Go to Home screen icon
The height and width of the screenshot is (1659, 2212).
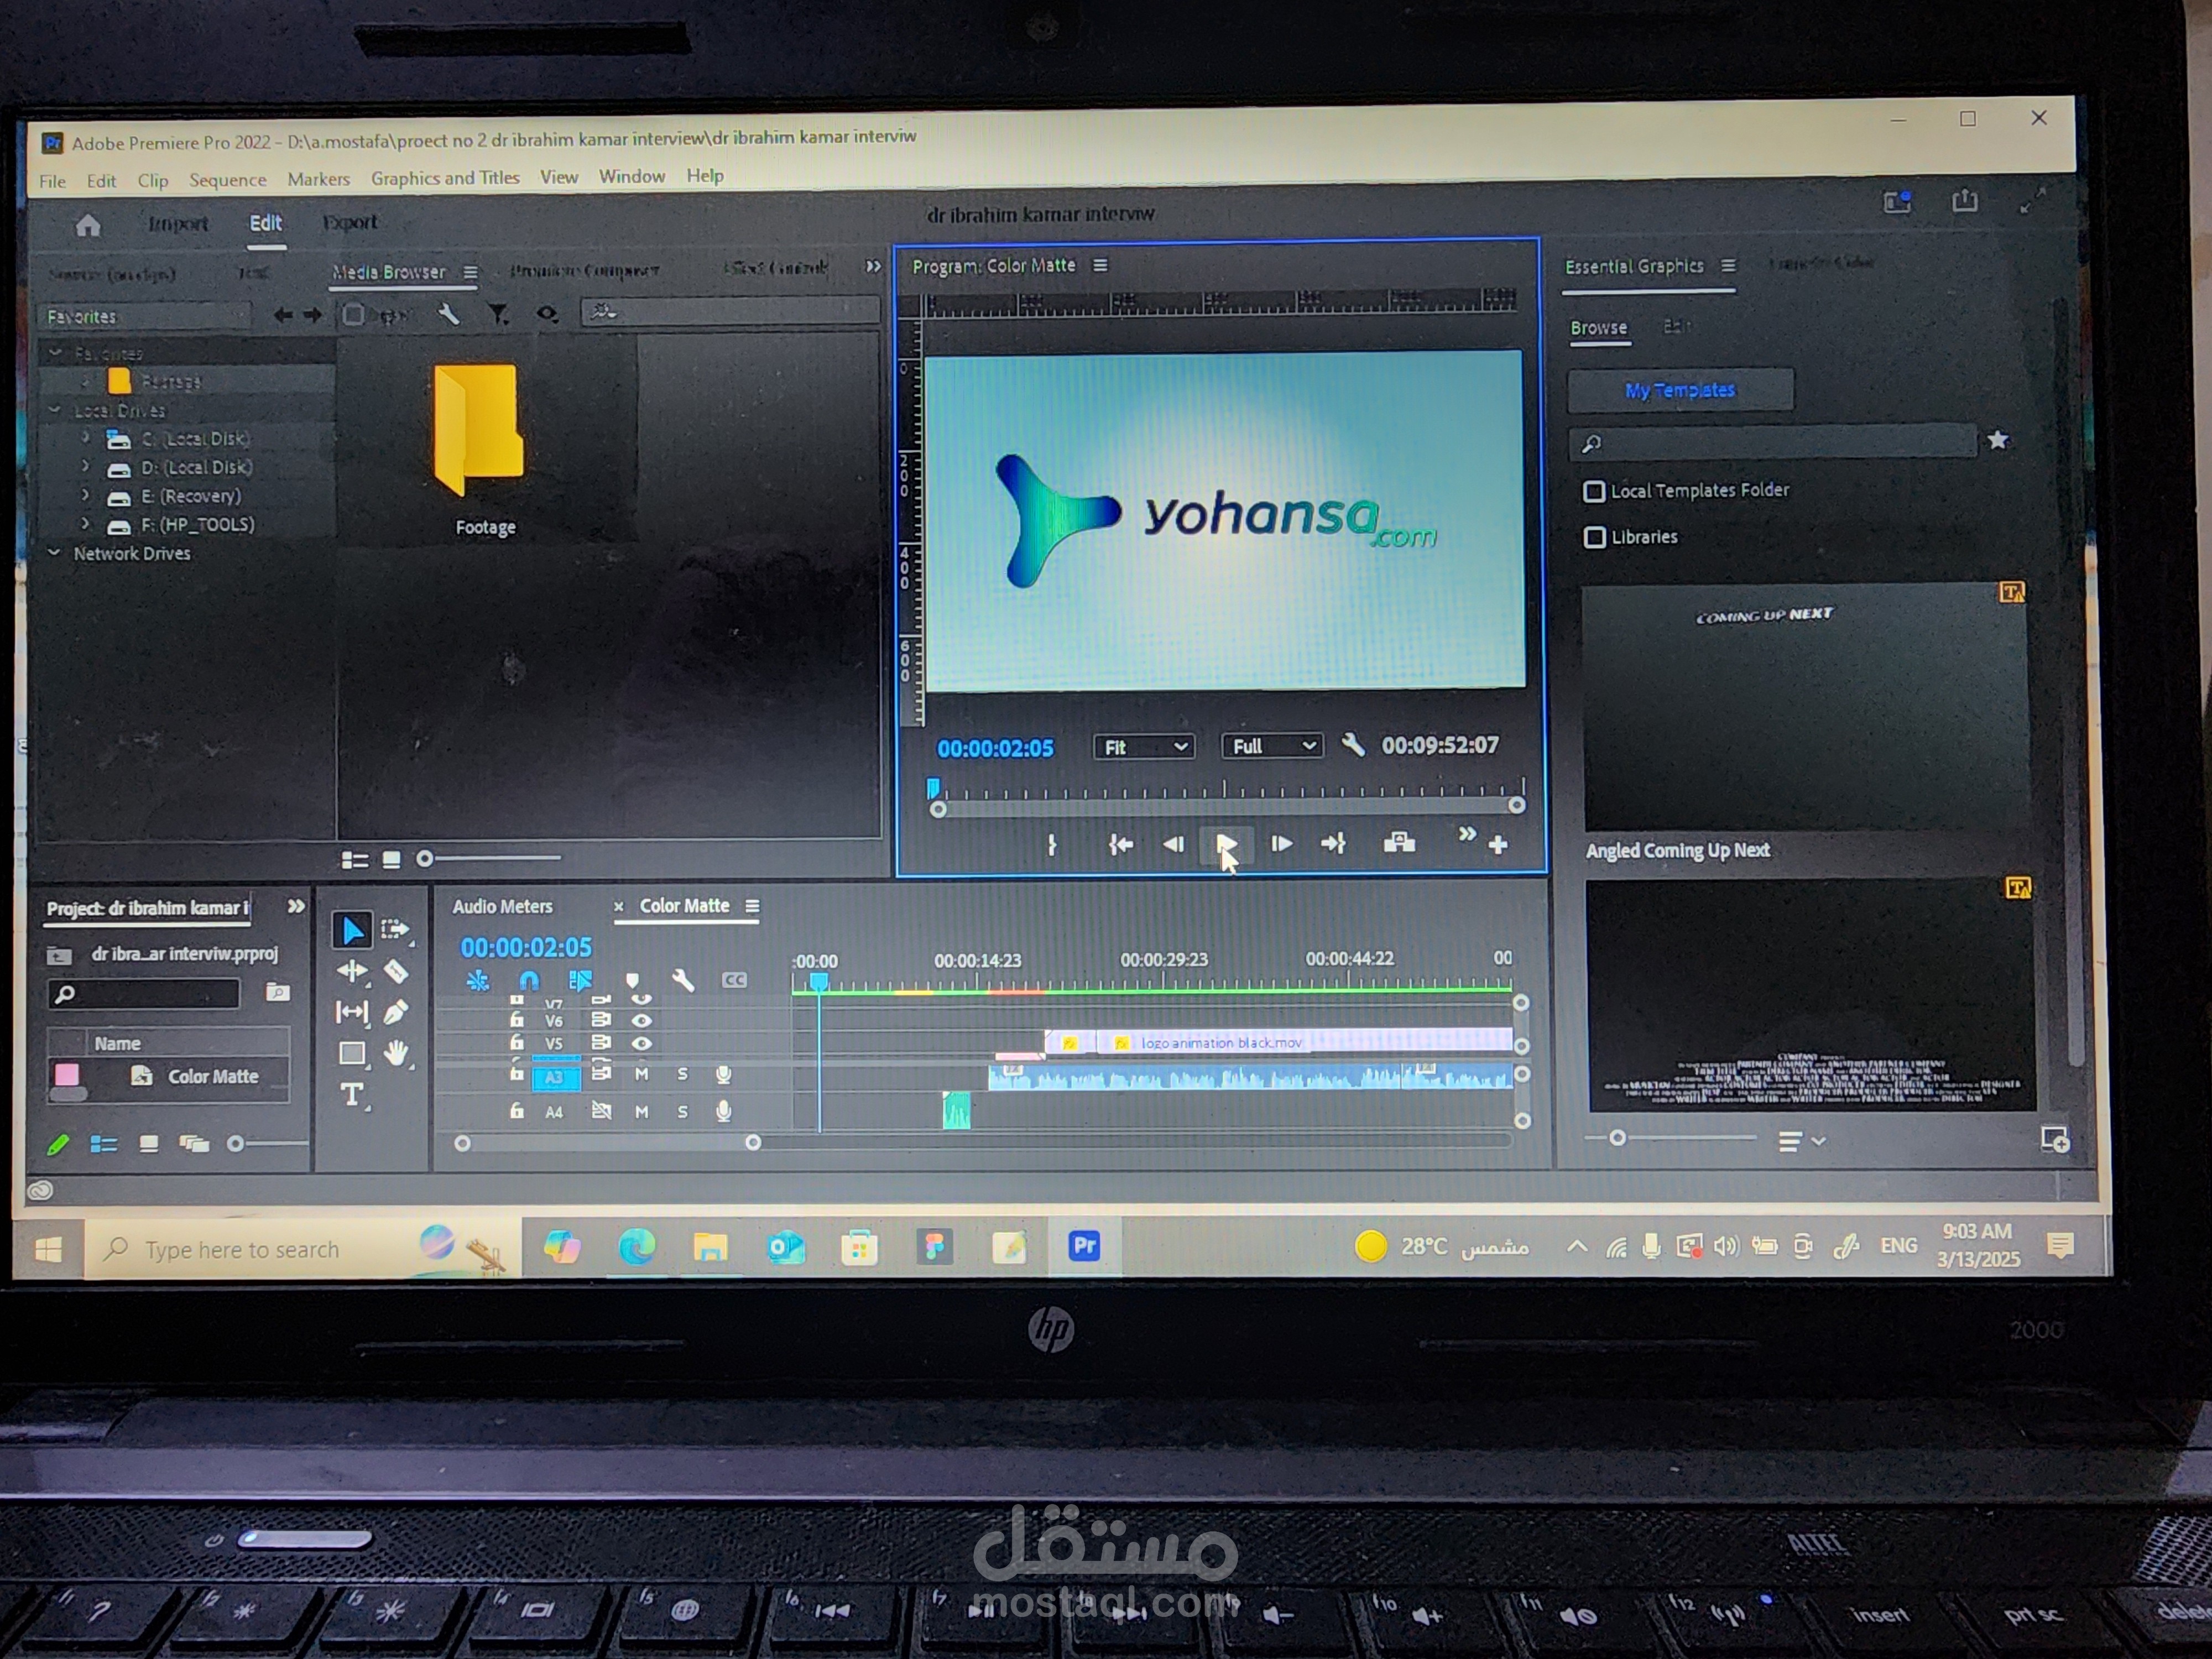[88, 225]
